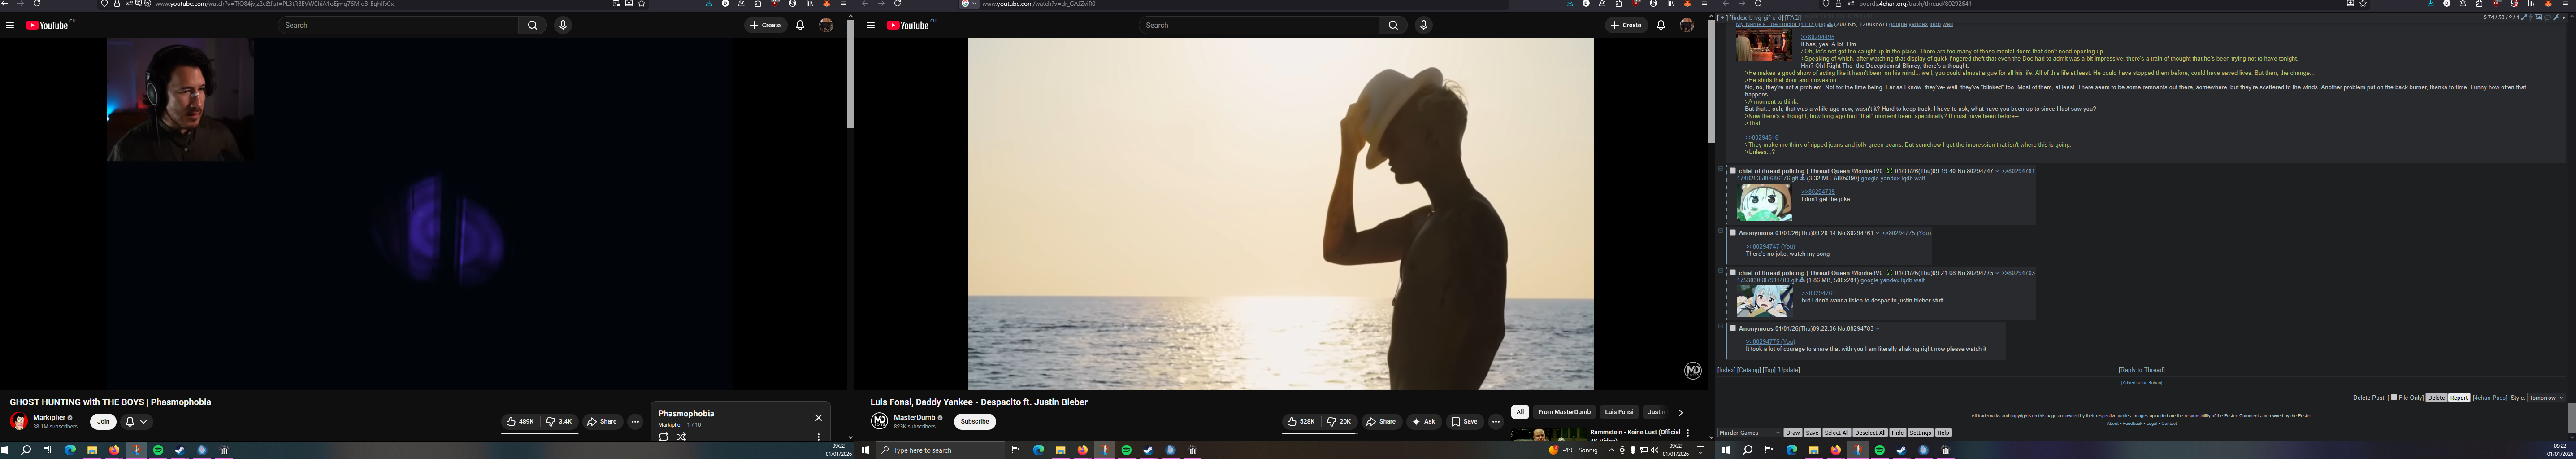This screenshot has width=2576, height=459.
Task: Open notifications bell in Despacito YouTube window
Action: pyautogui.click(x=1661, y=25)
